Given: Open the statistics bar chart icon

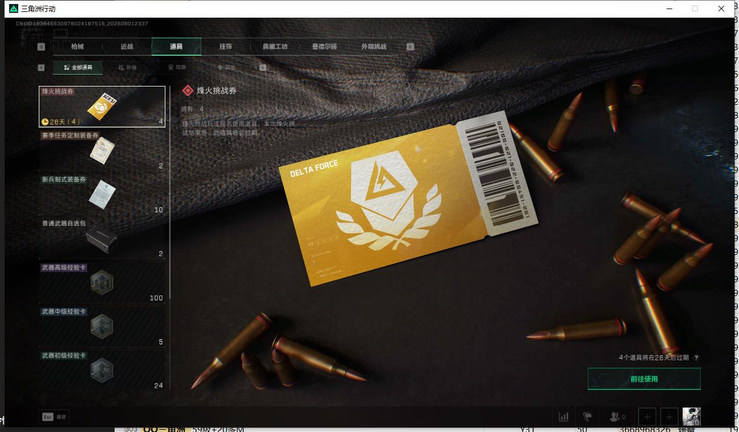Looking at the screenshot, I should pyautogui.click(x=563, y=417).
